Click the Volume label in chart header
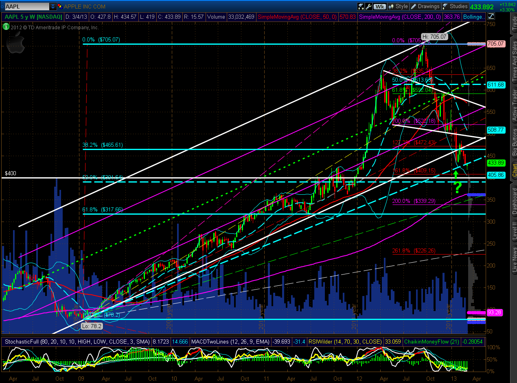The width and height of the screenshot is (517, 383). (x=216, y=17)
